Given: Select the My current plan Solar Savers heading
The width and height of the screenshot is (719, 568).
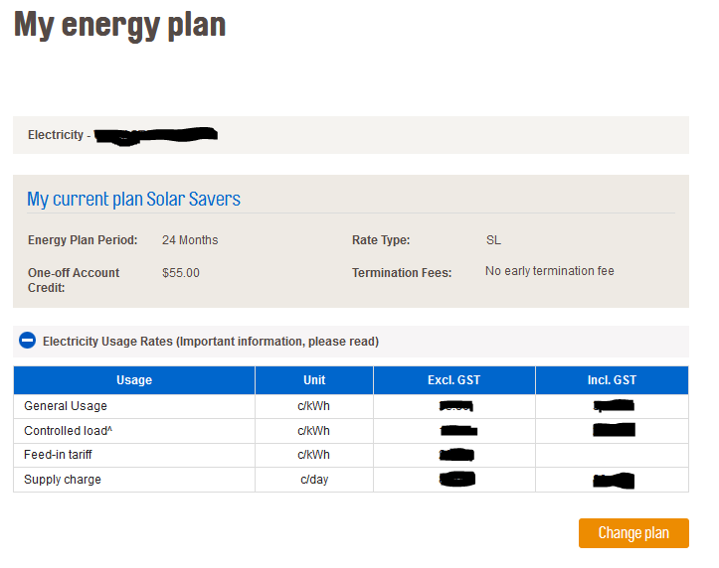Looking at the screenshot, I should click(x=133, y=199).
